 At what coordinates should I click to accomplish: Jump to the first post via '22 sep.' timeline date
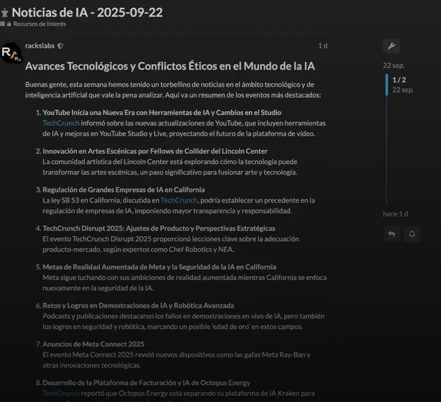[x=394, y=66]
